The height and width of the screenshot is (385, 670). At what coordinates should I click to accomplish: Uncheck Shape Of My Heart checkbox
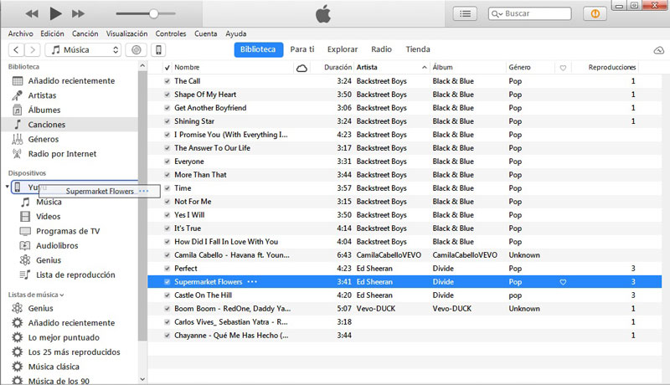pyautogui.click(x=167, y=95)
